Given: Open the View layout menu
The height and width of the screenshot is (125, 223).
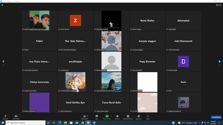Looking at the screenshot, I should (219, 5).
